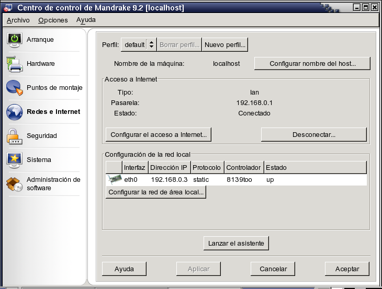Open the Ayuda menu in menubar

pyautogui.click(x=86, y=20)
